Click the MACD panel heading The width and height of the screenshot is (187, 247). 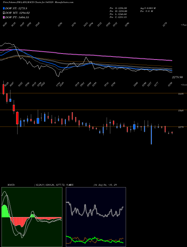pyautogui.click(x=11, y=185)
